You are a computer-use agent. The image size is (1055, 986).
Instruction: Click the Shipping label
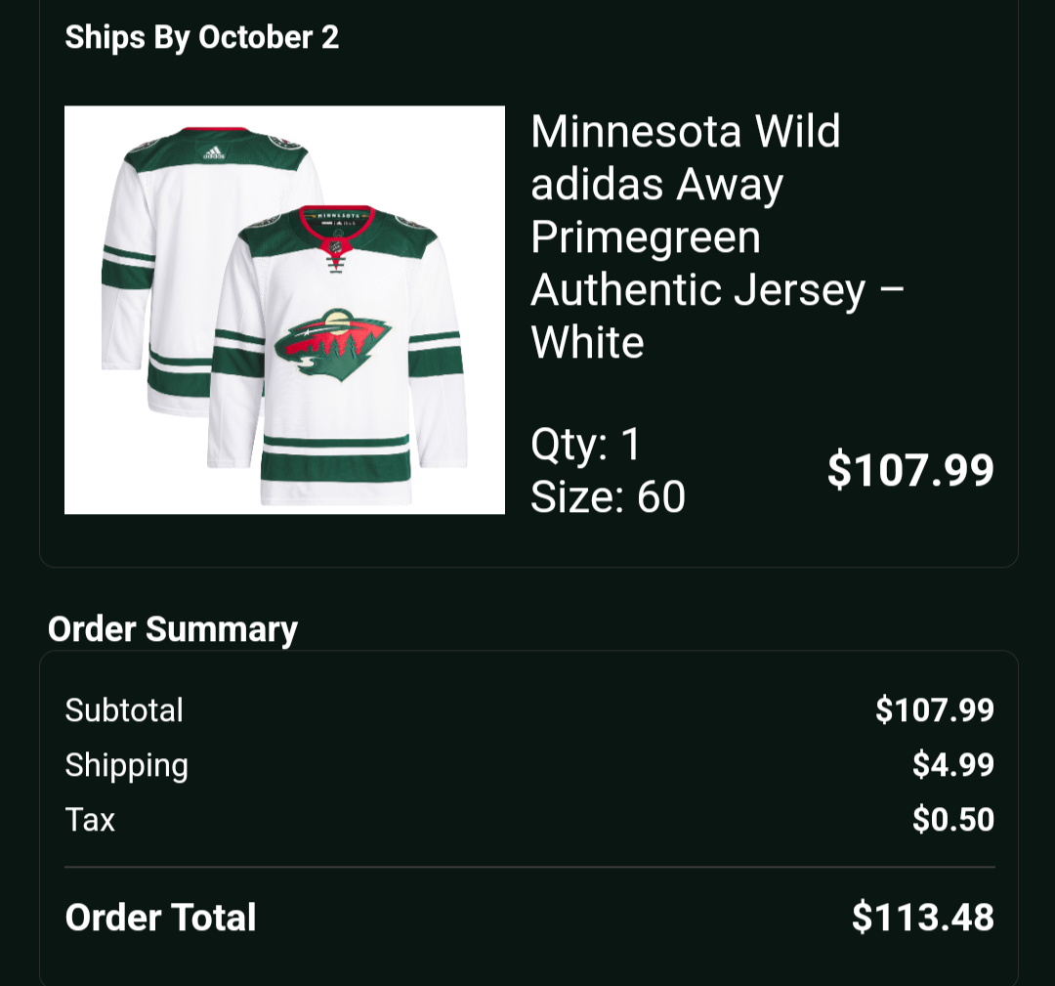pyautogui.click(x=127, y=764)
